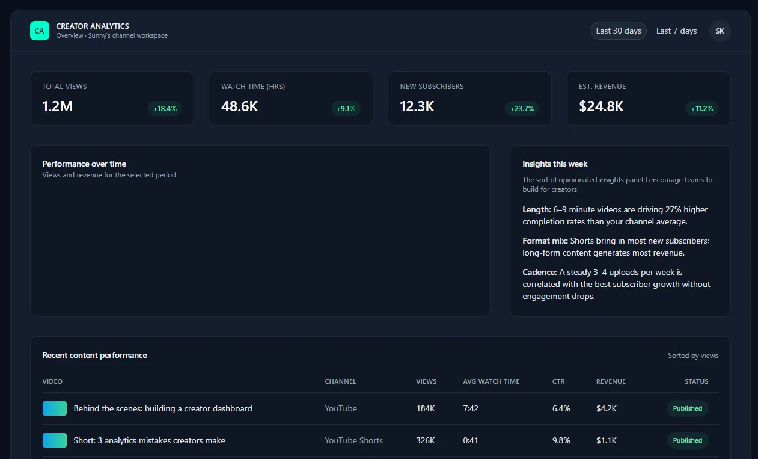Click the +11.2% revenue badge
The width and height of the screenshot is (758, 459).
(701, 109)
